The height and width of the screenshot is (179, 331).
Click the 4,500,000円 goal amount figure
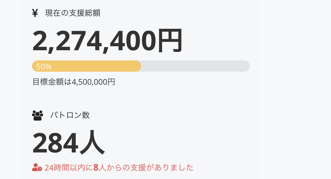[93, 82]
